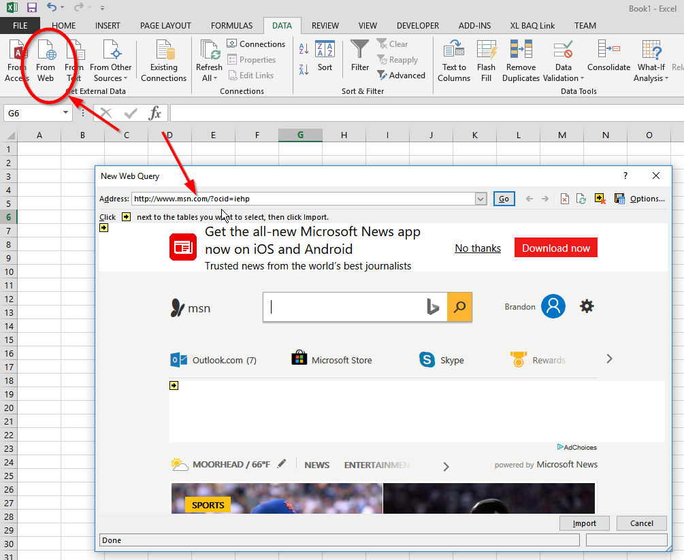This screenshot has height=560, width=684.
Task: Click the Excel formula bar input
Action: pos(427,114)
